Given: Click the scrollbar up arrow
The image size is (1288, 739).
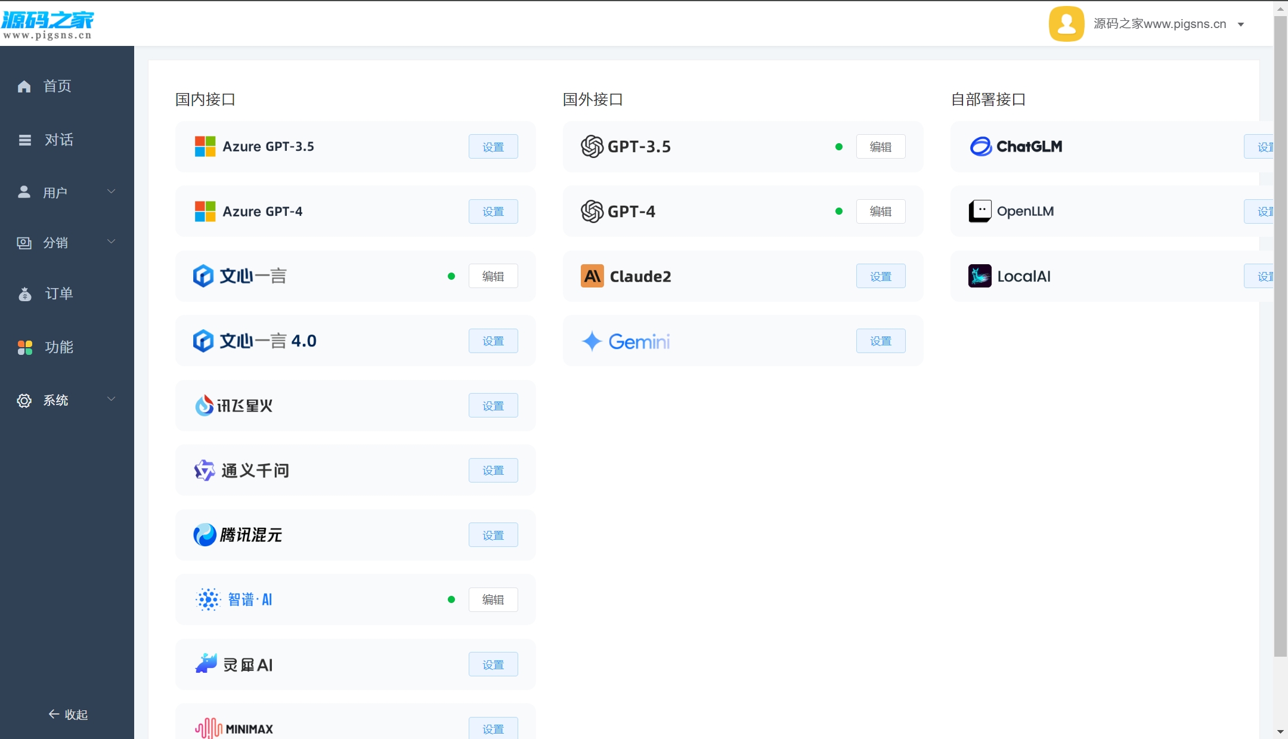Looking at the screenshot, I should (1280, 8).
